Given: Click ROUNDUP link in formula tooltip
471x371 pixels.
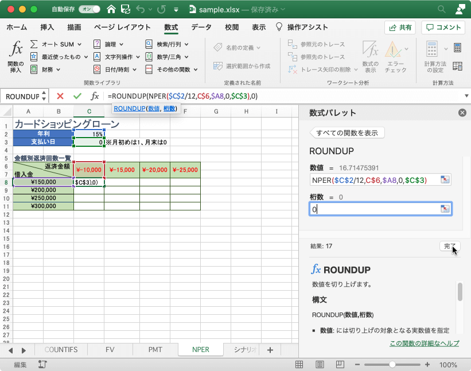Looking at the screenshot, I should click(x=130, y=108).
